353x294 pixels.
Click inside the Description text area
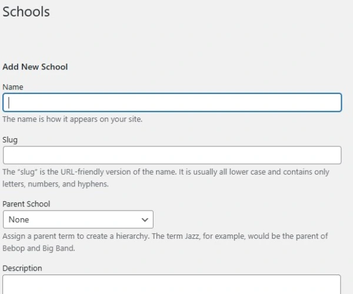point(172,285)
